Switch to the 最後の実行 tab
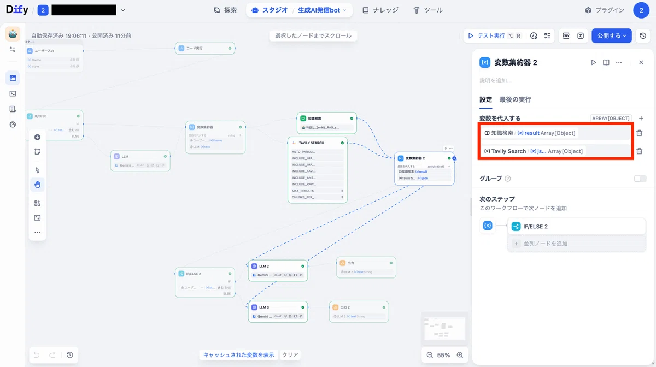Viewport: 656px width, 367px height. pyautogui.click(x=515, y=100)
